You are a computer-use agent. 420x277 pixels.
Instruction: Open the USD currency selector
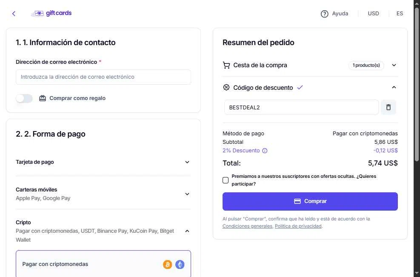point(373,13)
